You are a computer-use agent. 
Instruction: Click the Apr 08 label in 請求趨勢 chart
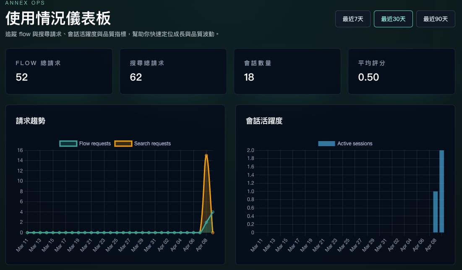[201, 245]
